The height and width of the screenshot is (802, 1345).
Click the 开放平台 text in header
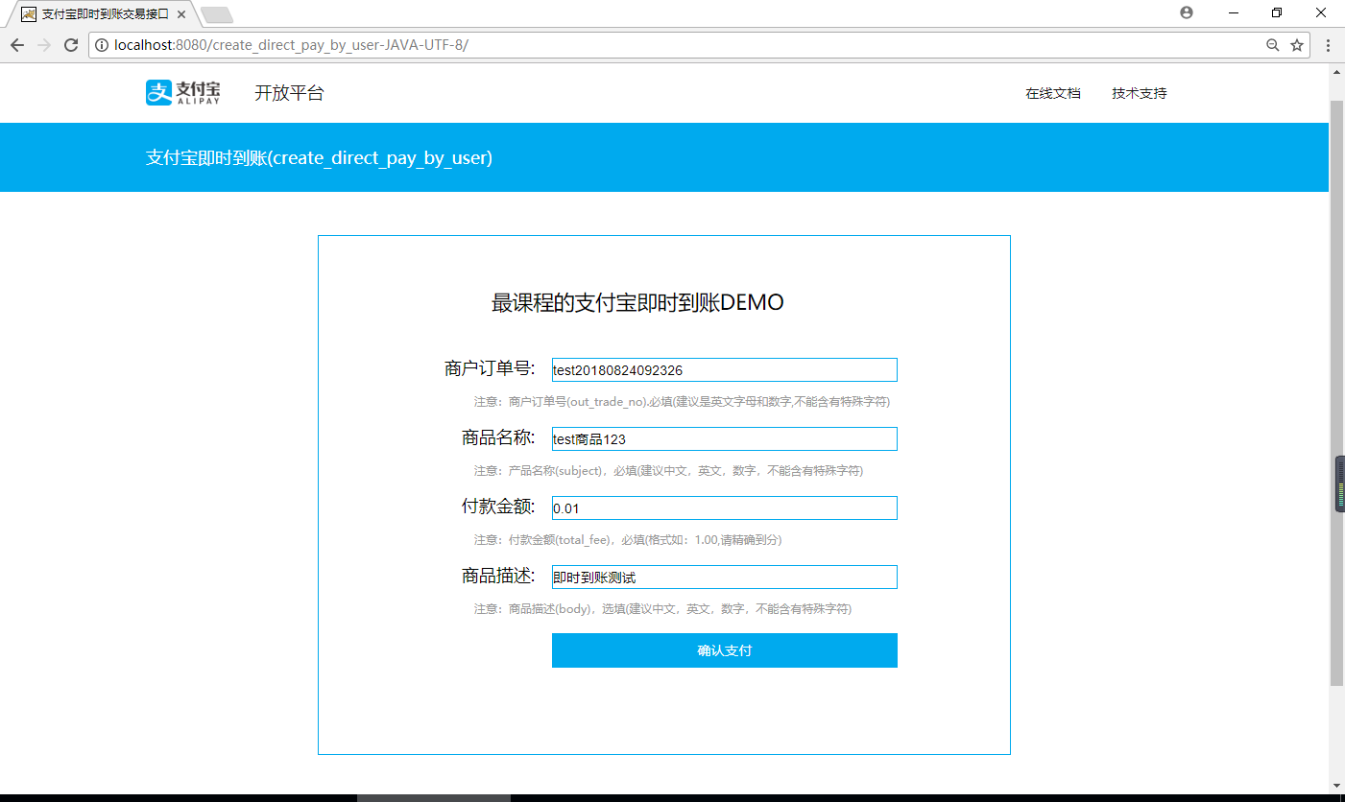click(x=289, y=93)
